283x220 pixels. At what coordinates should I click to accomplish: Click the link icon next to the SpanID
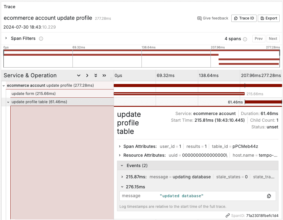pos(227,215)
